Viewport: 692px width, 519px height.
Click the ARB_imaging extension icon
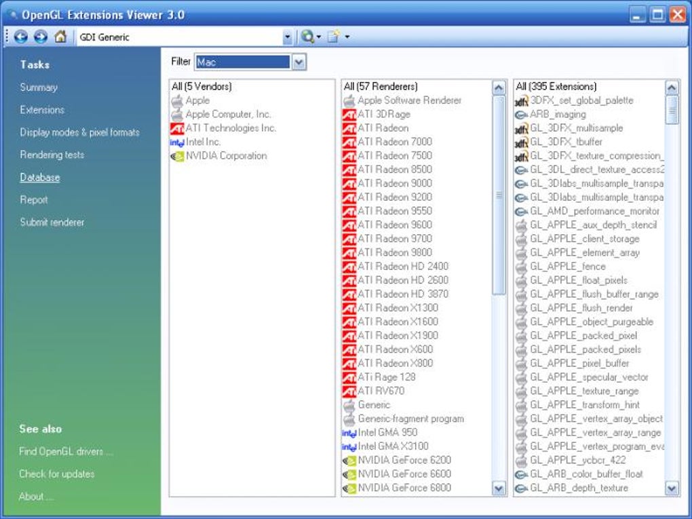[521, 115]
